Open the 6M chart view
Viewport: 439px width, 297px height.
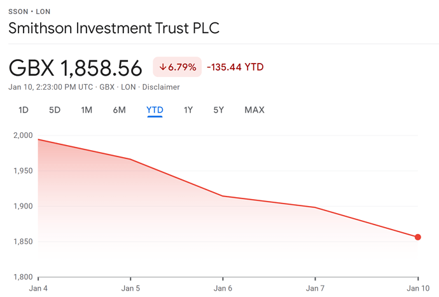click(x=119, y=110)
